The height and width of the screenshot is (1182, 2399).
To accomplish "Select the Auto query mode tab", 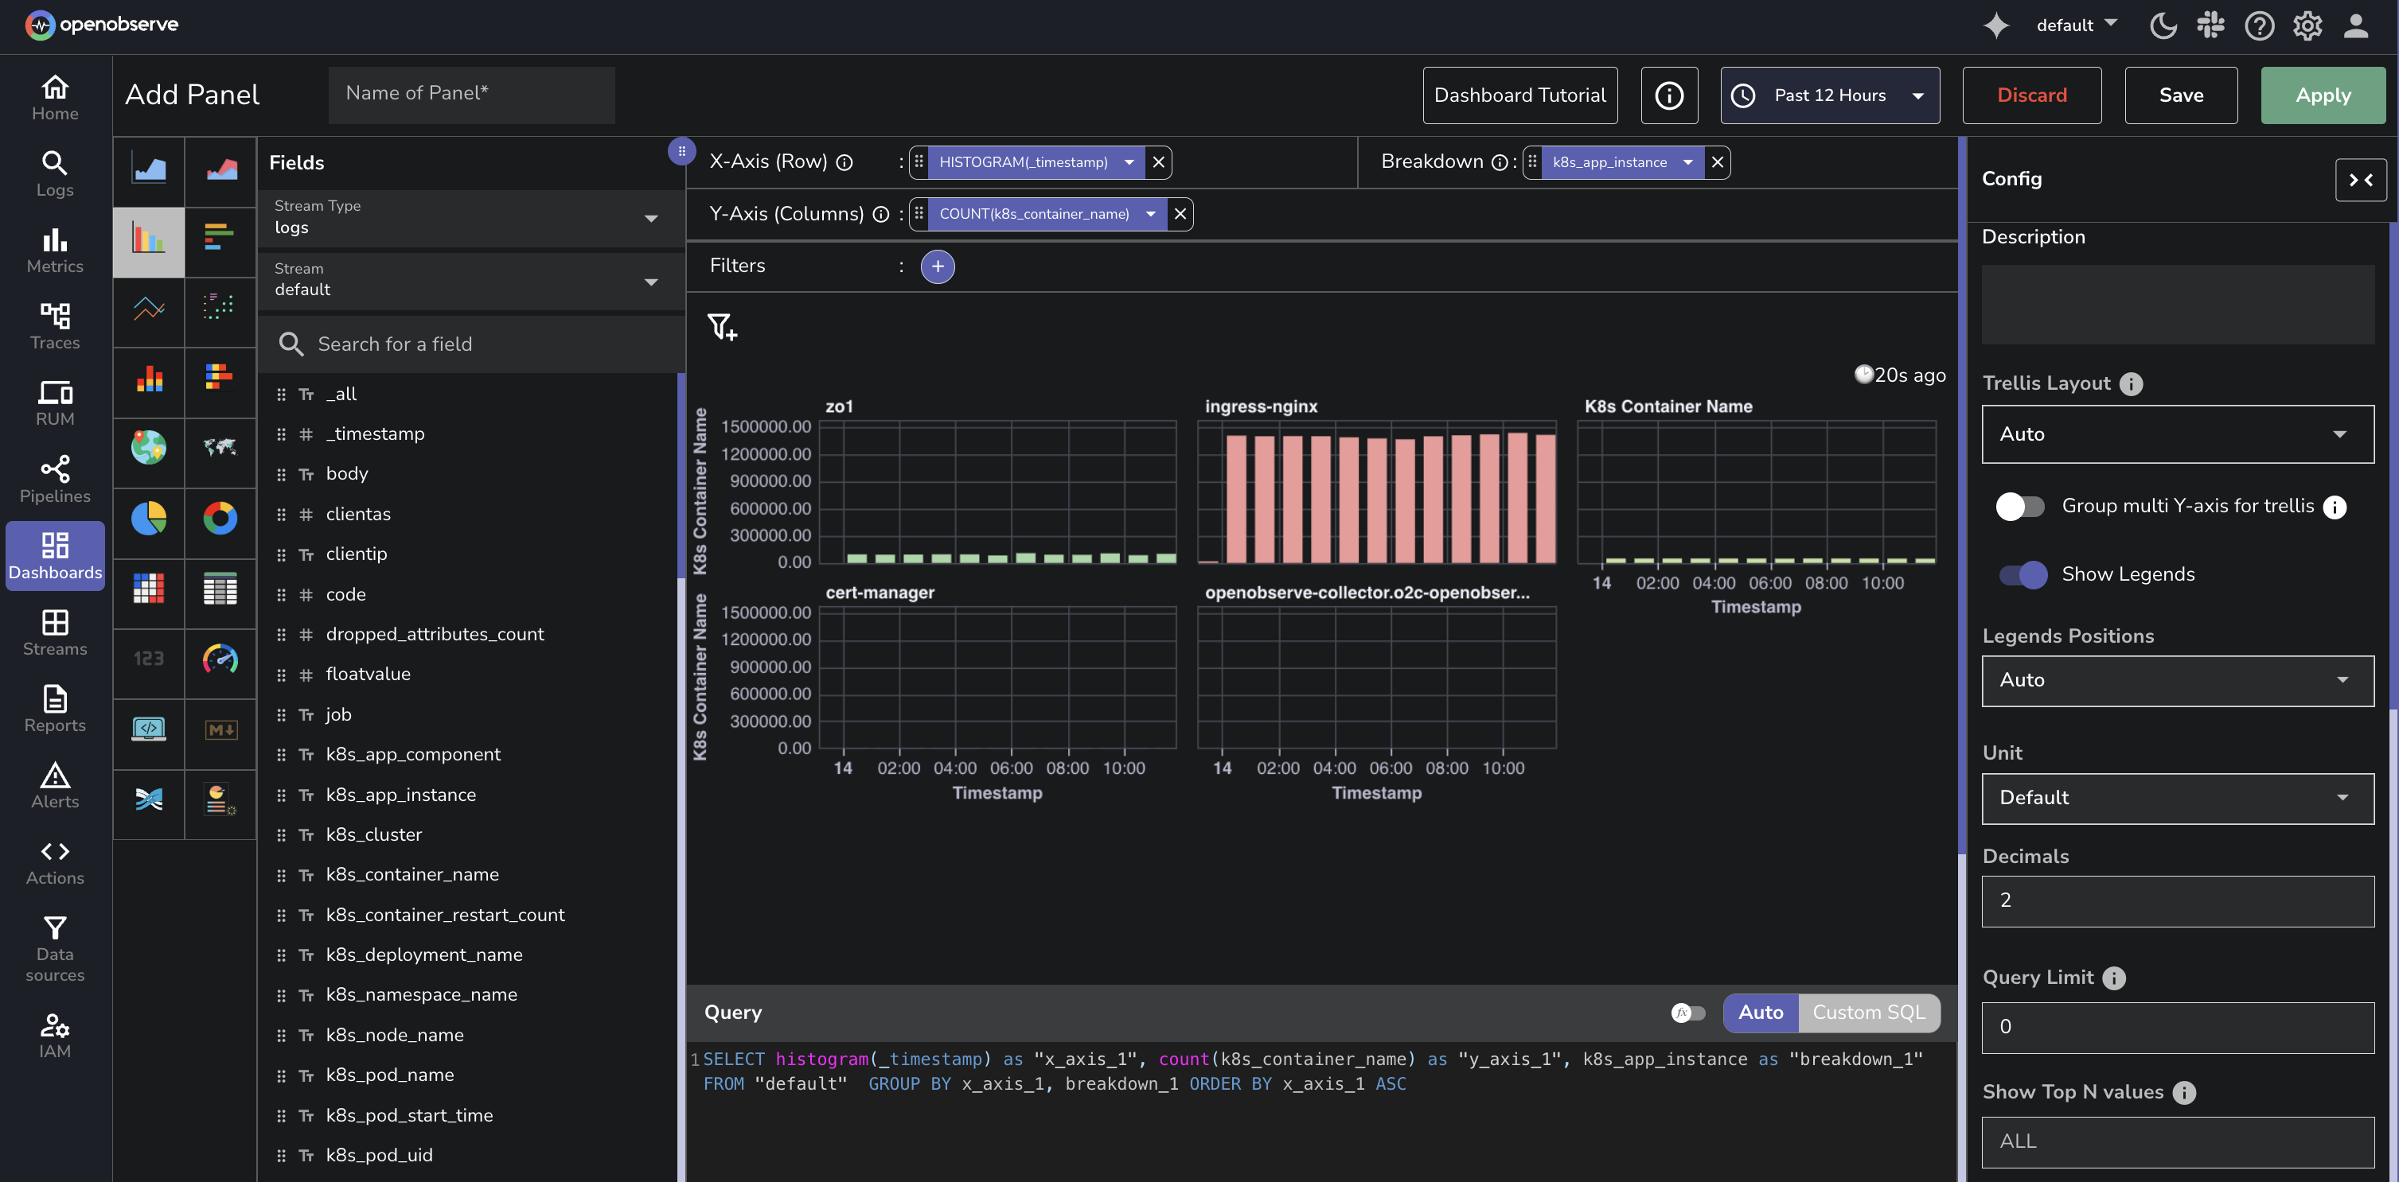I will (1760, 1013).
